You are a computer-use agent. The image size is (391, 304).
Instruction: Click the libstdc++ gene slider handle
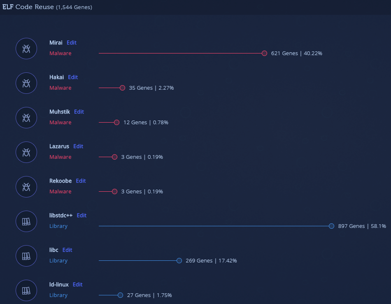[x=331, y=226]
